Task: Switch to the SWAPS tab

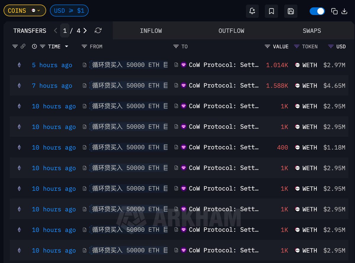Action: (312, 31)
